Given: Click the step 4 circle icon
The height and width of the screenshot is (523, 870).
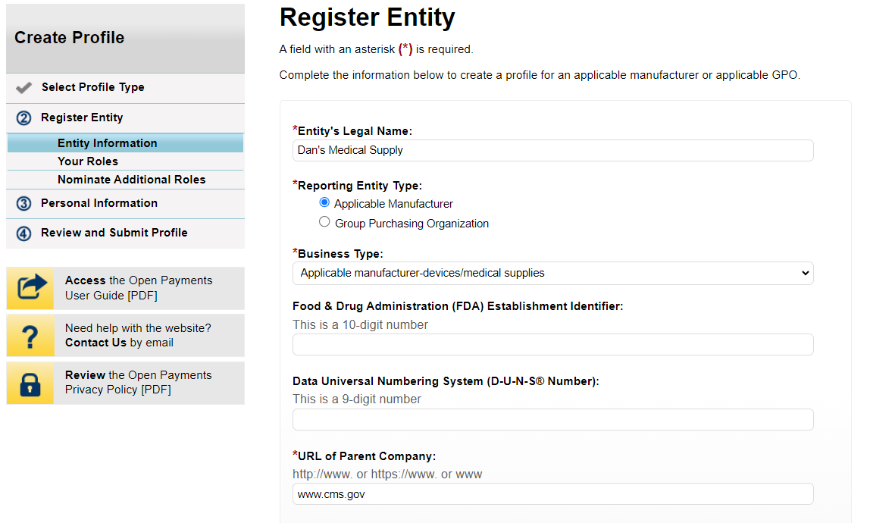Looking at the screenshot, I should (x=23, y=233).
